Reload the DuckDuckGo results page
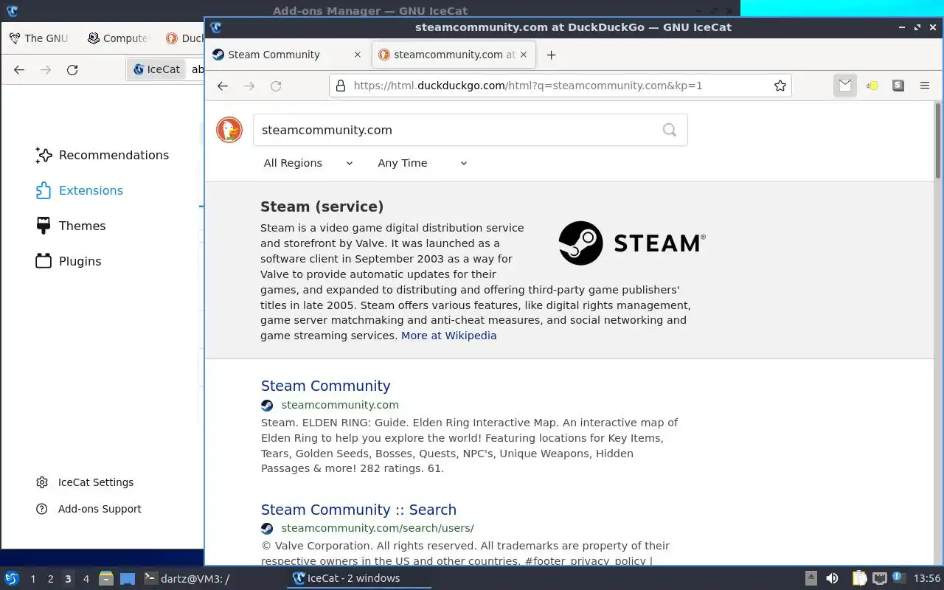Screen dimensions: 944x590 tap(276, 86)
